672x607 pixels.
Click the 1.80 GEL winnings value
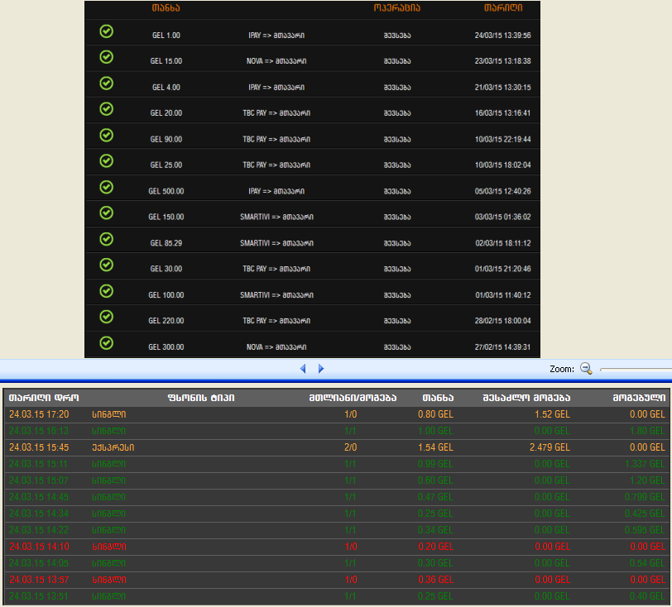pos(647,431)
